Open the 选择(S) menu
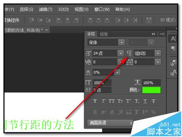182x137 pixels. [x=26, y=9]
